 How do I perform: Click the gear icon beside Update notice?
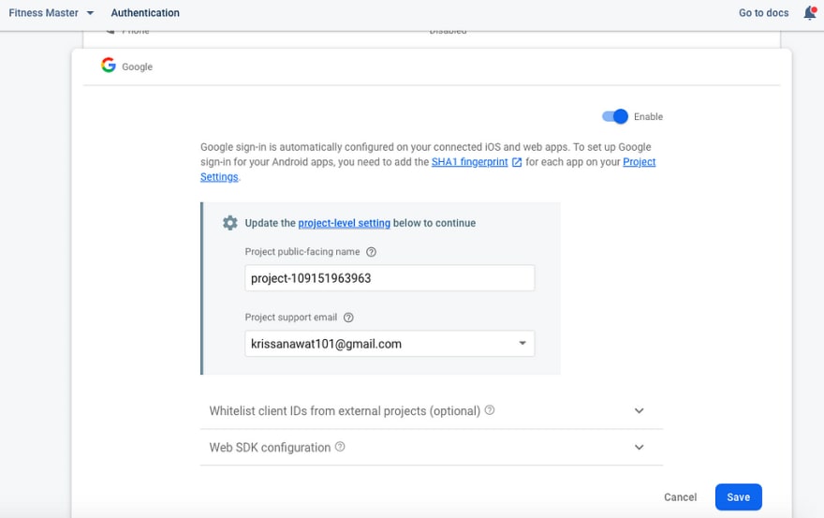[229, 223]
